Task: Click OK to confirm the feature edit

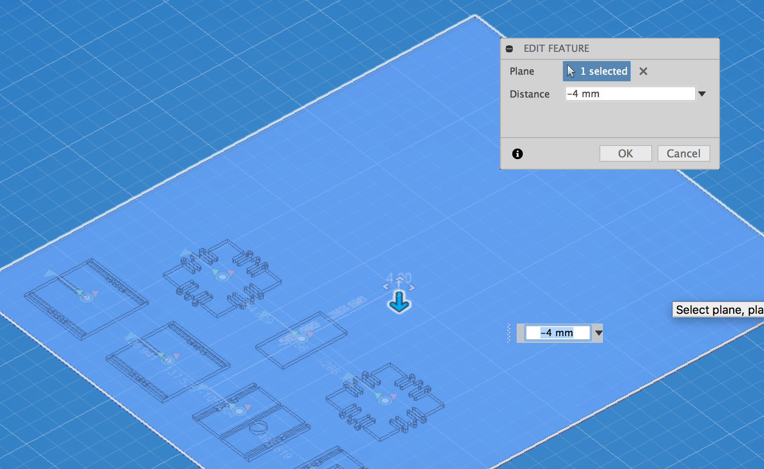Action: click(625, 153)
